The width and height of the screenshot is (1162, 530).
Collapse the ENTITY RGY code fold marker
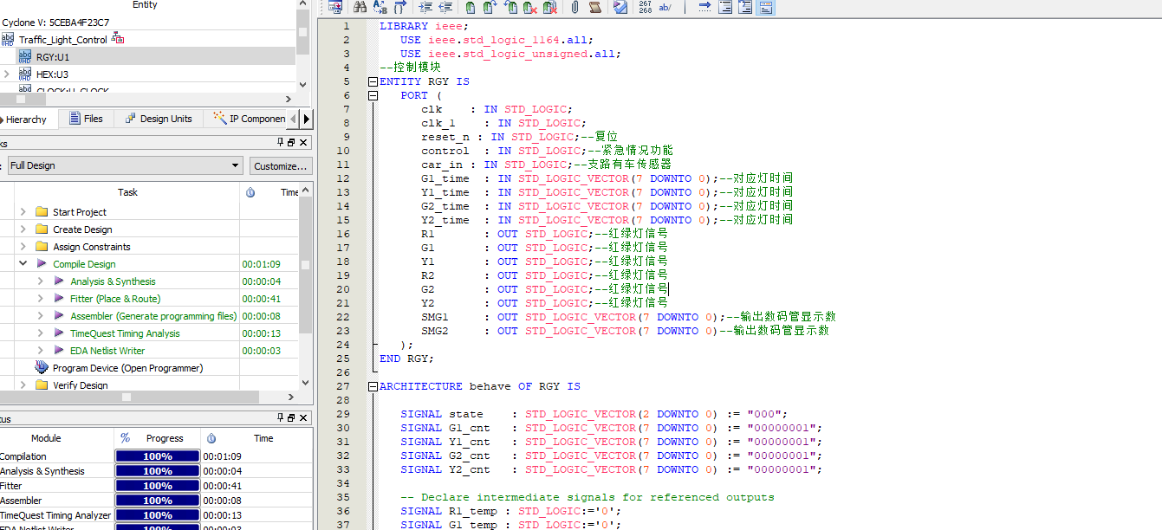373,81
